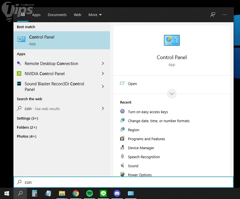Select 'Sound Blaster Recon3Di Control Panel' result
The width and height of the screenshot is (240, 199).
[x=54, y=86]
